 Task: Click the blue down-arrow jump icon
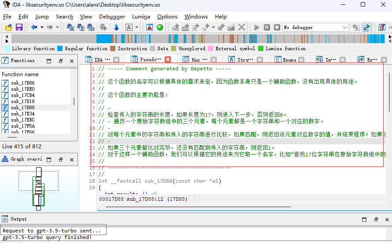pyautogui.click(x=116, y=27)
